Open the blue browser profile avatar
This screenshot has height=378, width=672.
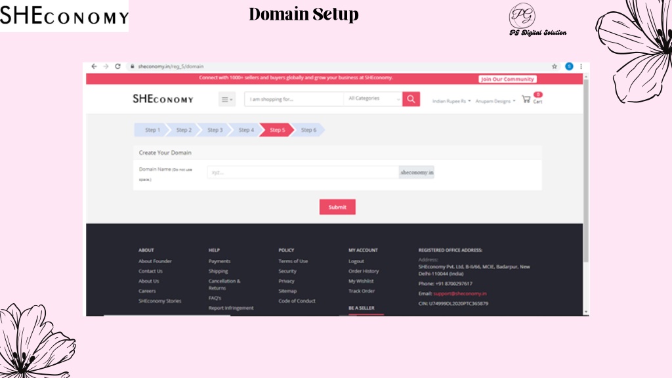pos(569,66)
